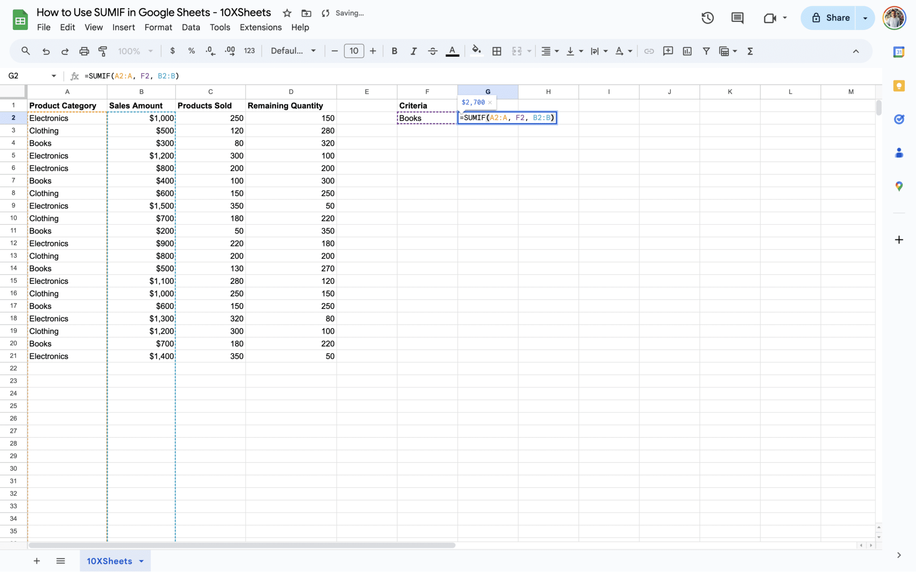Expand the font family dropdown

(293, 51)
